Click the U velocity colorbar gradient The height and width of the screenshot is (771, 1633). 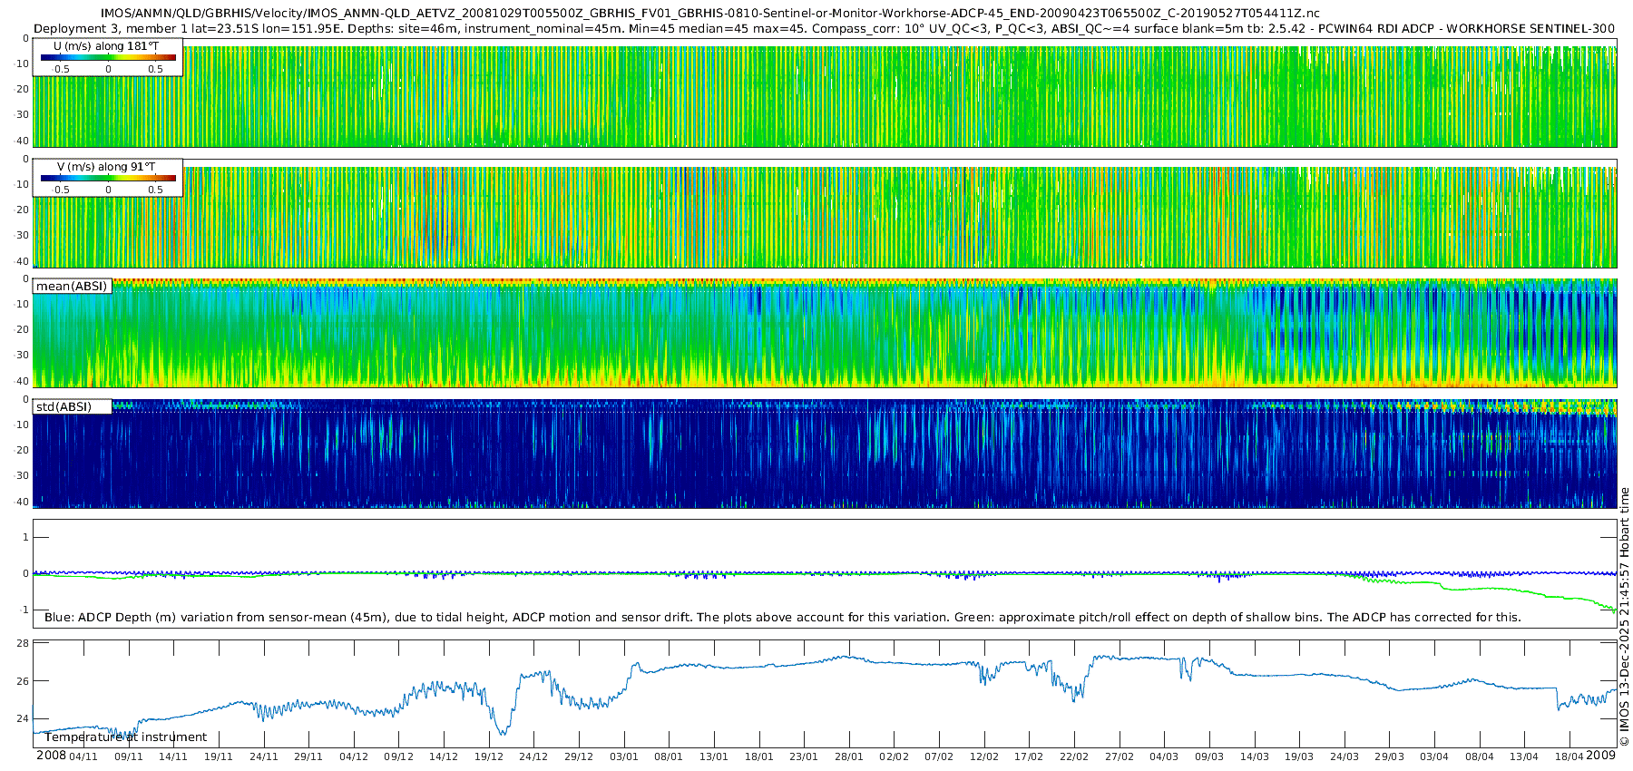point(108,58)
